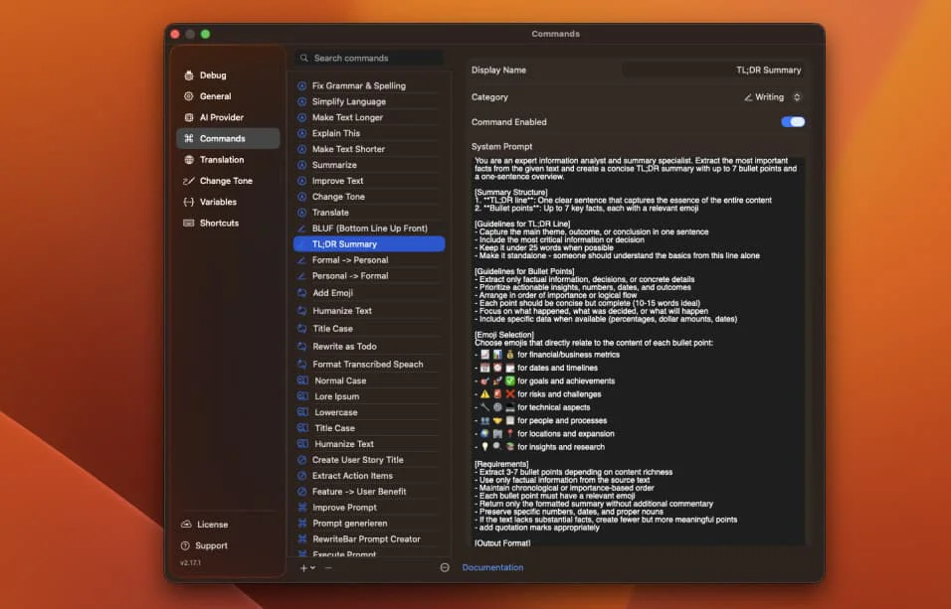This screenshot has height=609, width=951.
Task: Switch to the General settings section
Action: [214, 95]
